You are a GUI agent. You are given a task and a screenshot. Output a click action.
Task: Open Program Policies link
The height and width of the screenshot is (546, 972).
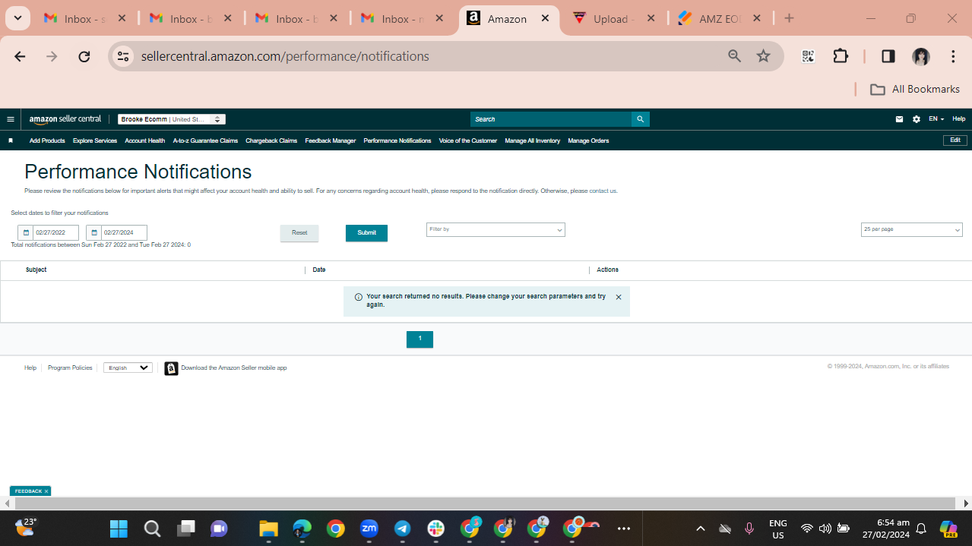pos(70,368)
